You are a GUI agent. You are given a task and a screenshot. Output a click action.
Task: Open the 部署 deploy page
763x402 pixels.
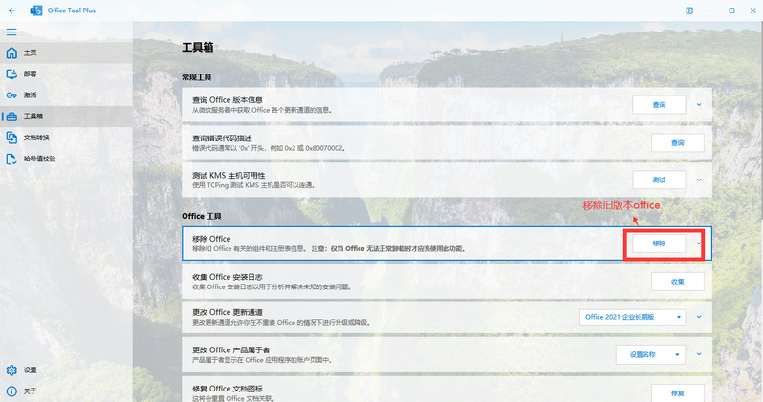click(32, 74)
